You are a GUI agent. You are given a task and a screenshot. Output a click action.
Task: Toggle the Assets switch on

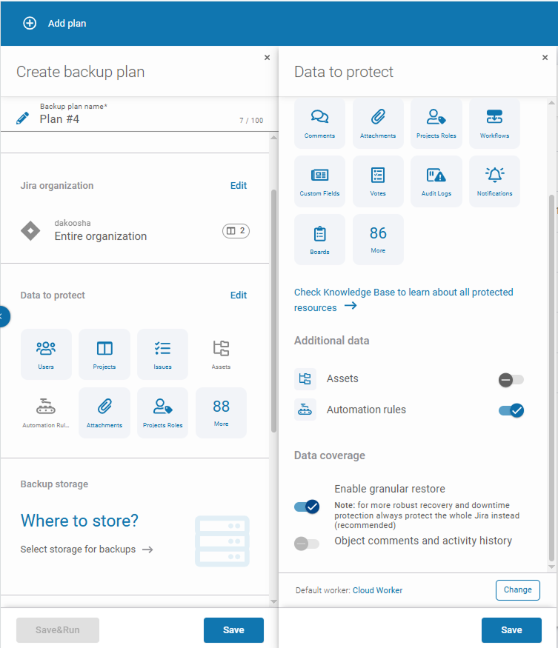tap(511, 380)
